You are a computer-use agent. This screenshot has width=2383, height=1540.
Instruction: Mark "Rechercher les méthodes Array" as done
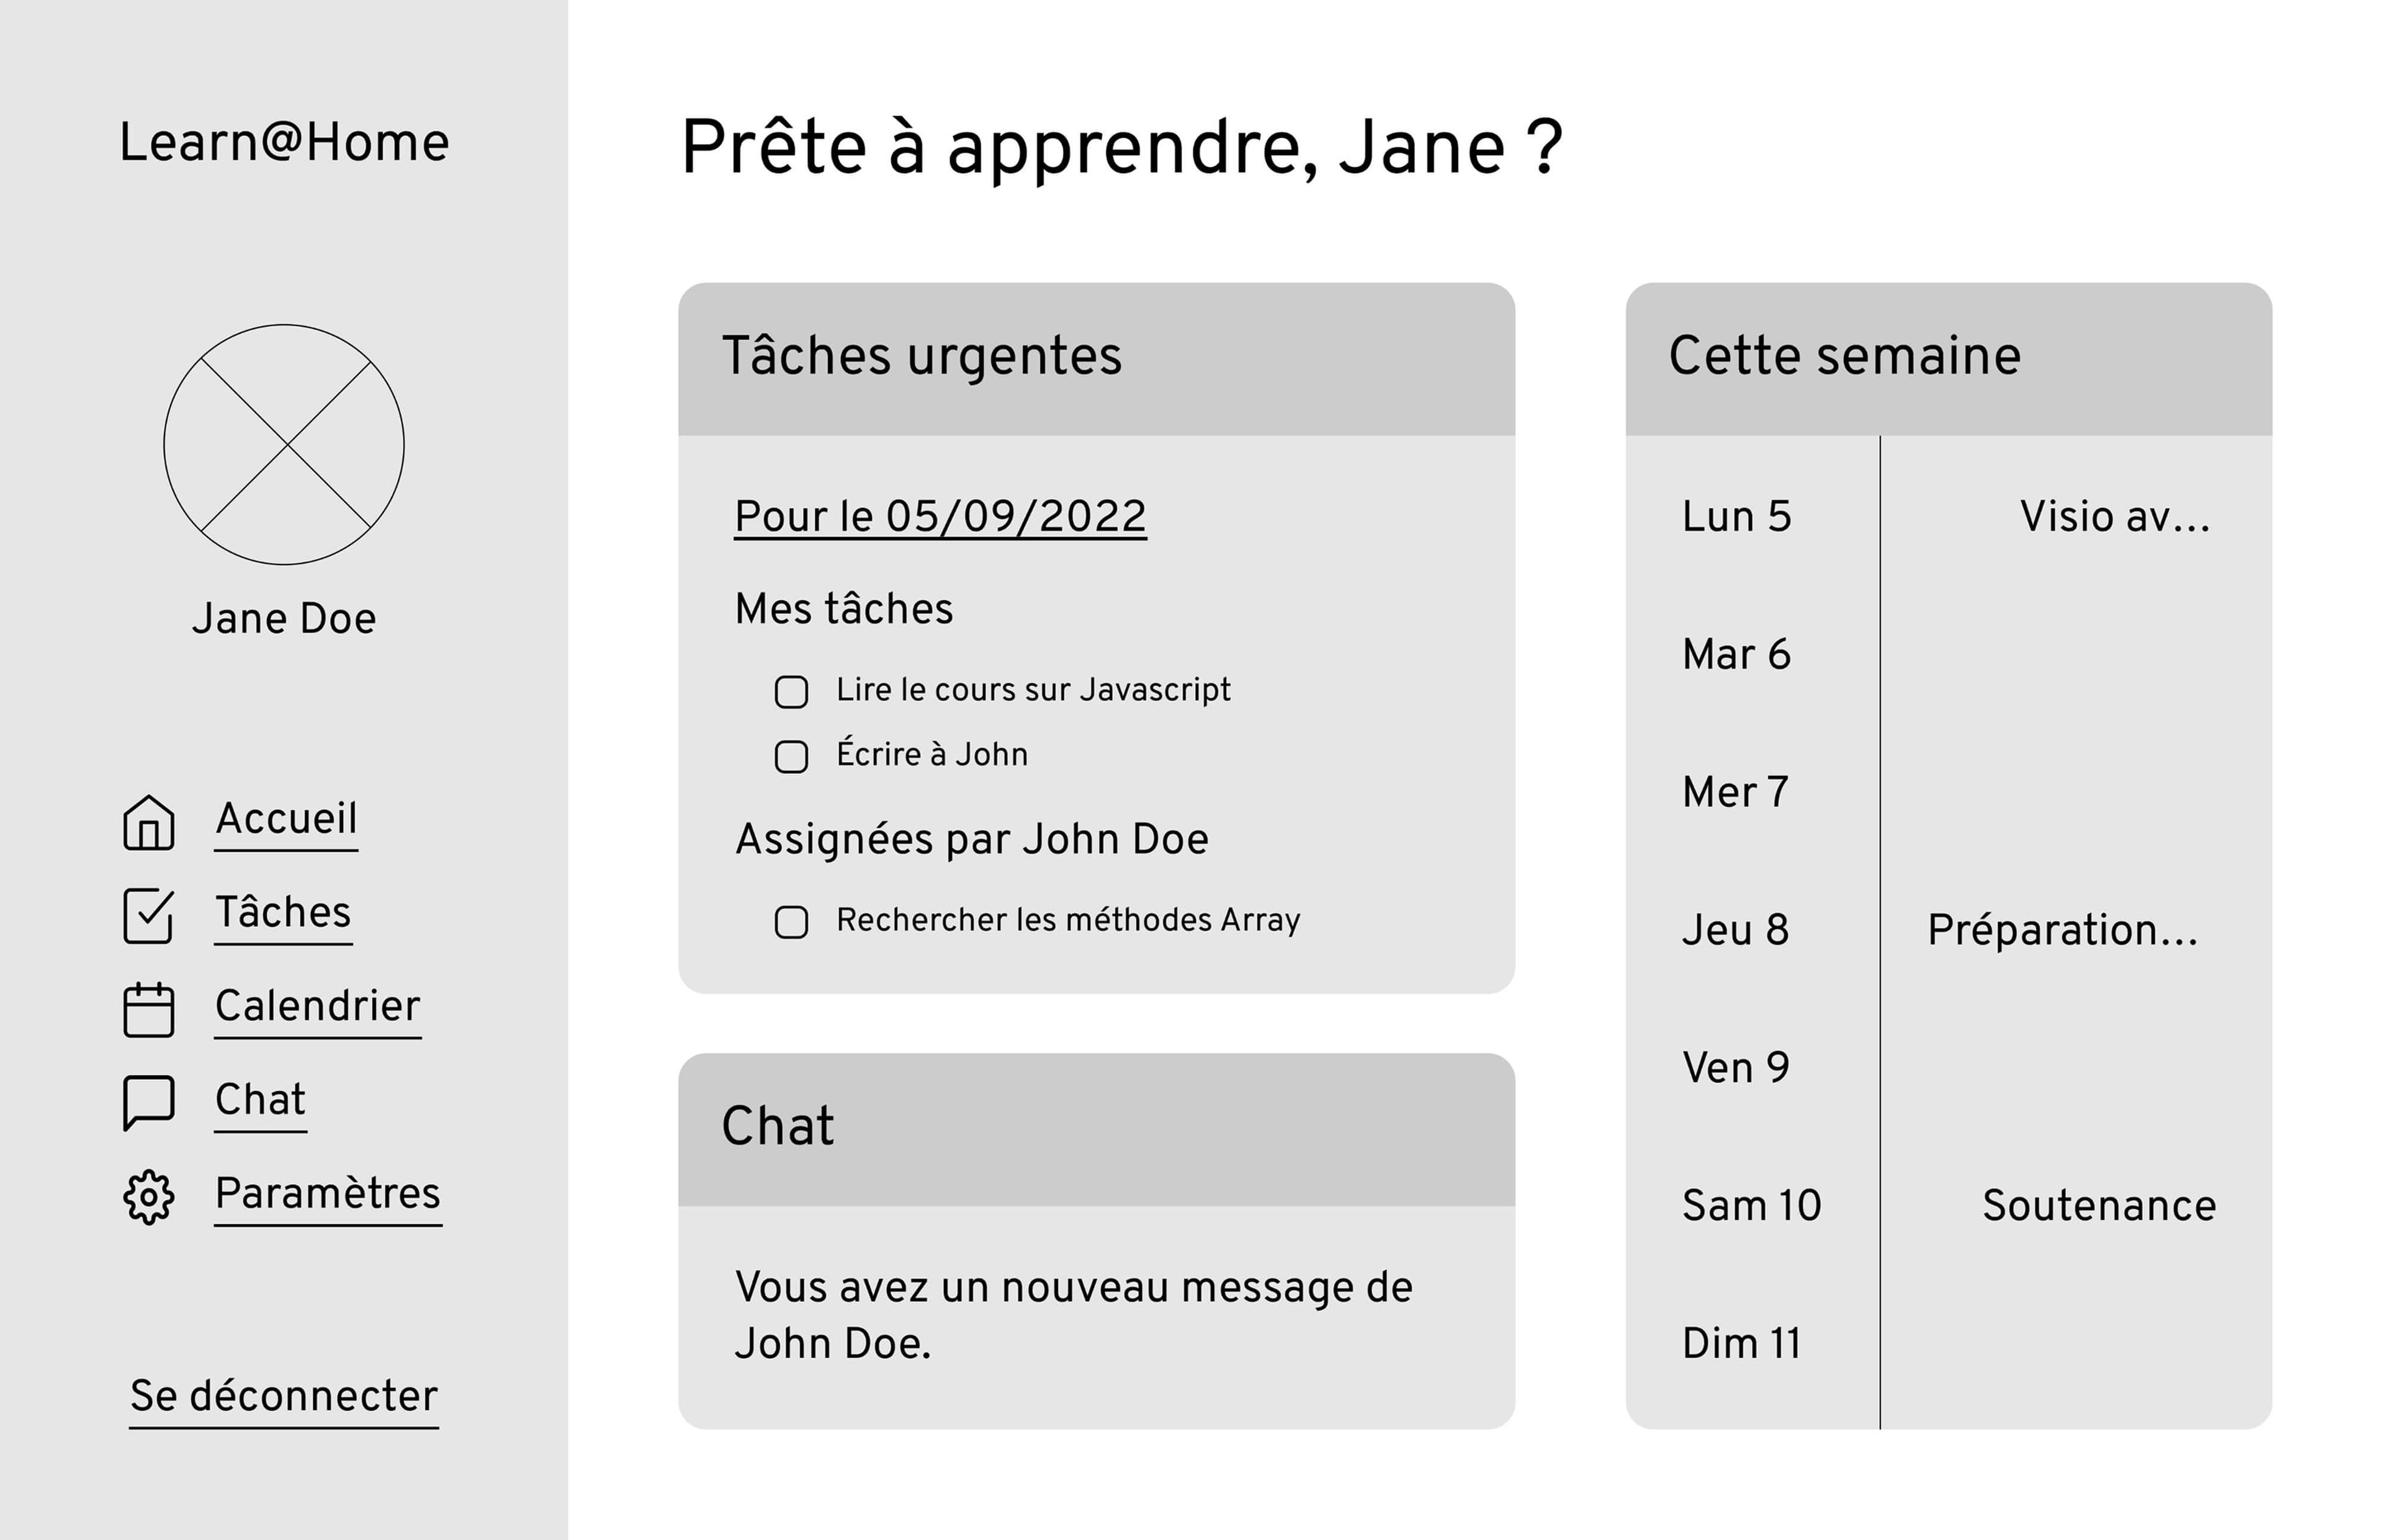pyautogui.click(x=791, y=922)
